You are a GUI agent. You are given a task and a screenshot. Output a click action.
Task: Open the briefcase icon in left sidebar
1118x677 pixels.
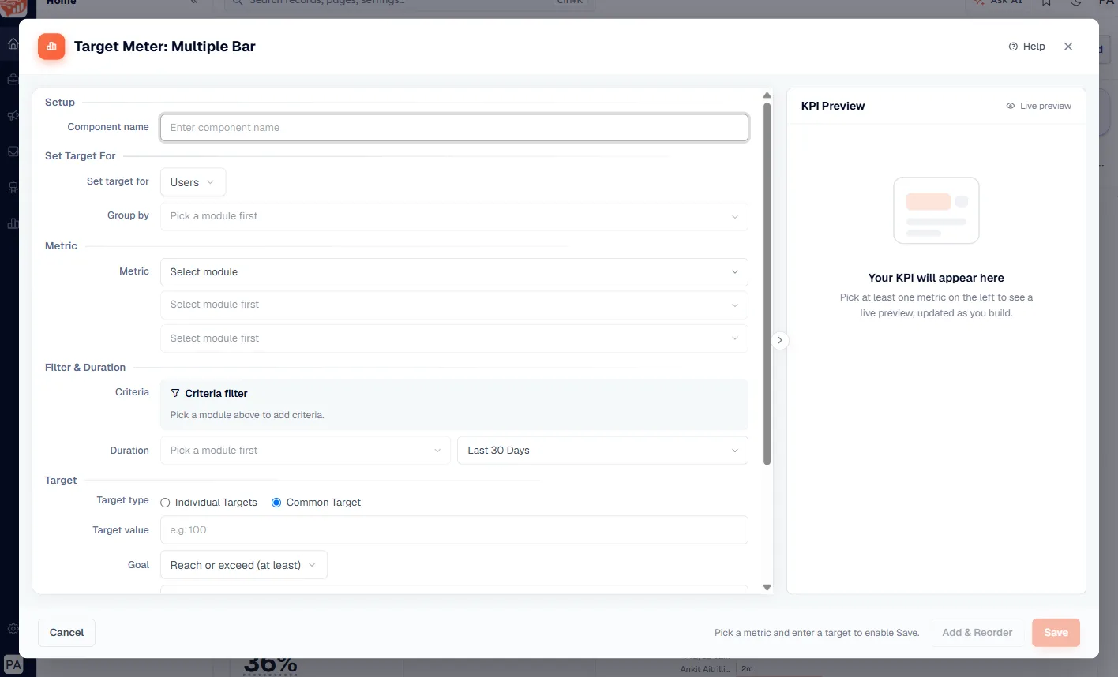pyautogui.click(x=13, y=80)
